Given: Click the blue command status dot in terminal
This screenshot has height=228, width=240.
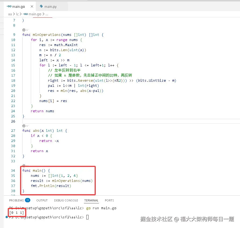Looking at the screenshot, I should pos(7,217).
